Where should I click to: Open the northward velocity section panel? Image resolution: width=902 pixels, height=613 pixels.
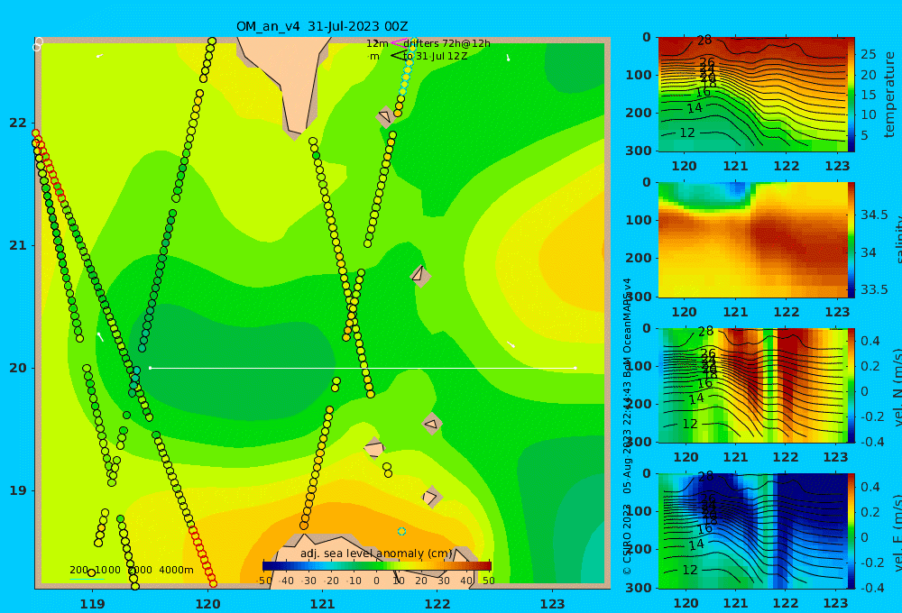coord(752,385)
